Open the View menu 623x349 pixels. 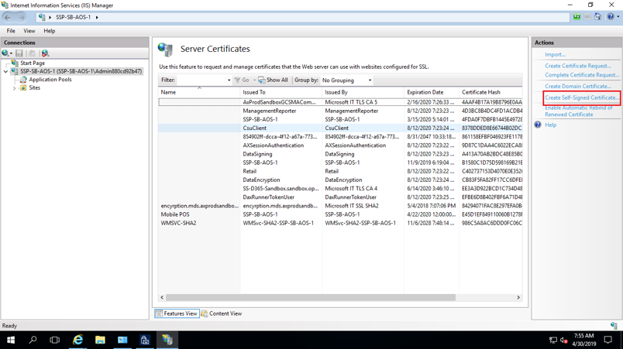click(x=29, y=31)
